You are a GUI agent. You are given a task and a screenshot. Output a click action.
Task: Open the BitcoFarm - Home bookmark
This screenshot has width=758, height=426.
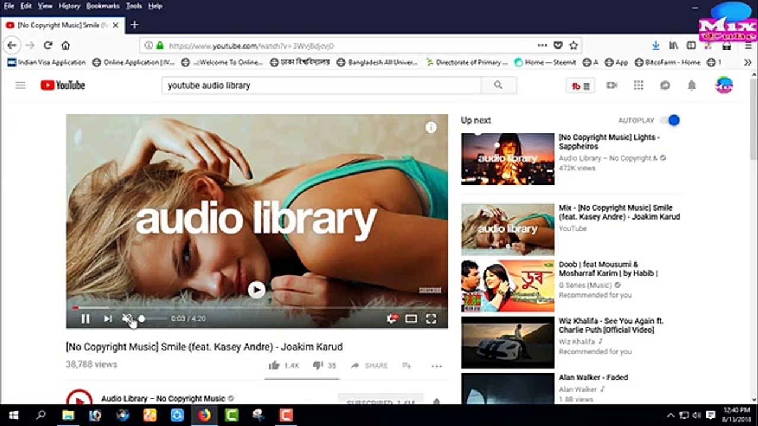tap(667, 62)
